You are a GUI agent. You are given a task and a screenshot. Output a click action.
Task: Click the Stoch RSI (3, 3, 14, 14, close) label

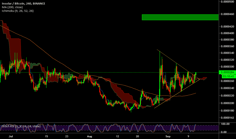pyautogui.click(x=21, y=126)
